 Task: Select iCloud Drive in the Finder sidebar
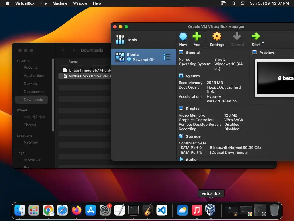(34, 117)
